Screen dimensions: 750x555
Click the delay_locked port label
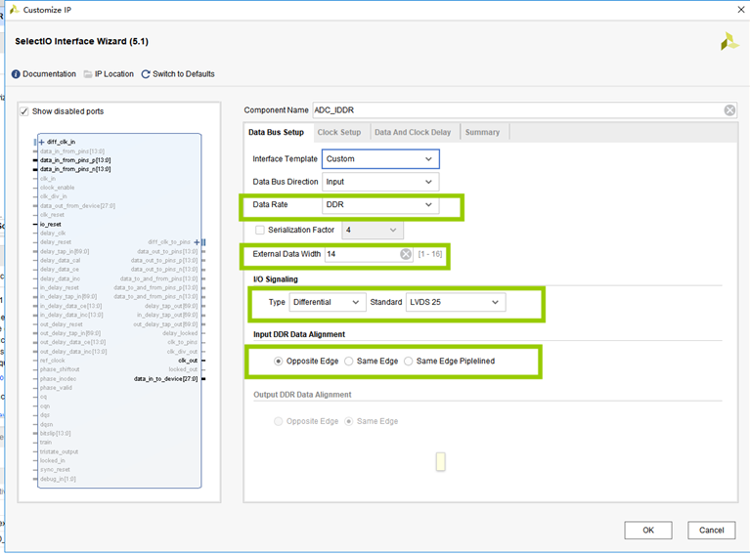pos(180,333)
